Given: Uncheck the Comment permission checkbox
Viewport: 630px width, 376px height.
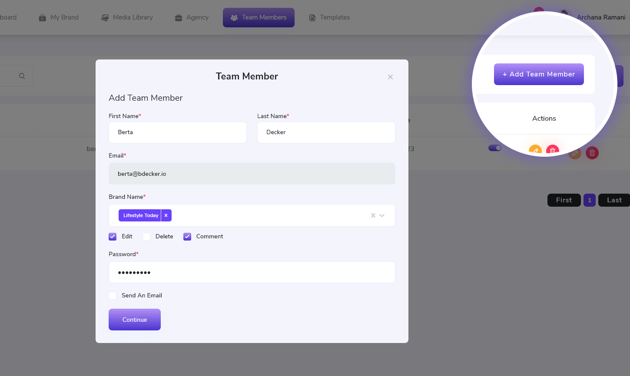Looking at the screenshot, I should (x=187, y=237).
